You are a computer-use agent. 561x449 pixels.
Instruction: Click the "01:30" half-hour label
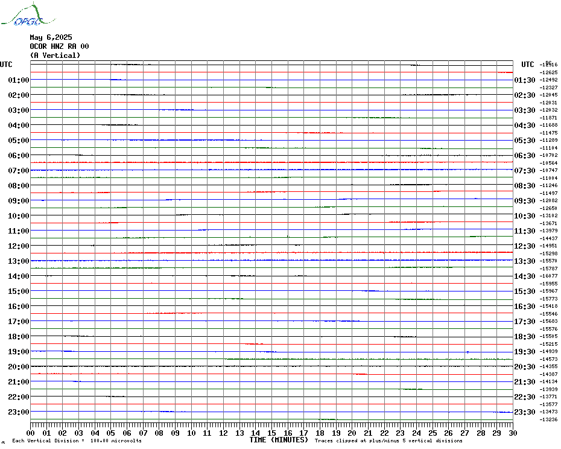[x=525, y=80]
